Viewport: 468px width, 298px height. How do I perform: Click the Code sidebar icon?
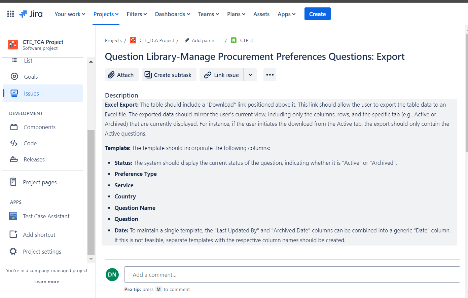(14, 143)
